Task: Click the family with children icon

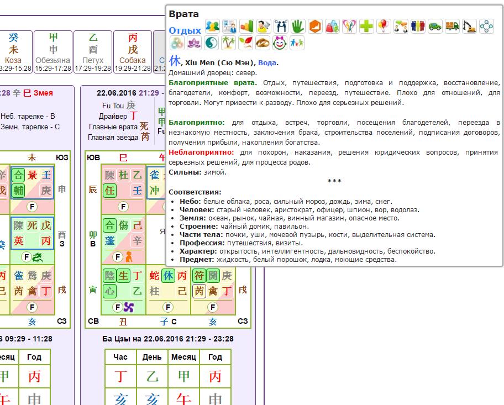Action: click(x=297, y=43)
